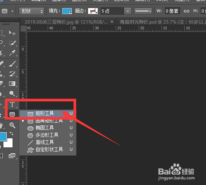This screenshot has width=206, height=185.
Task: Select the Gradient tool
Action: pyautogui.click(x=12, y=84)
